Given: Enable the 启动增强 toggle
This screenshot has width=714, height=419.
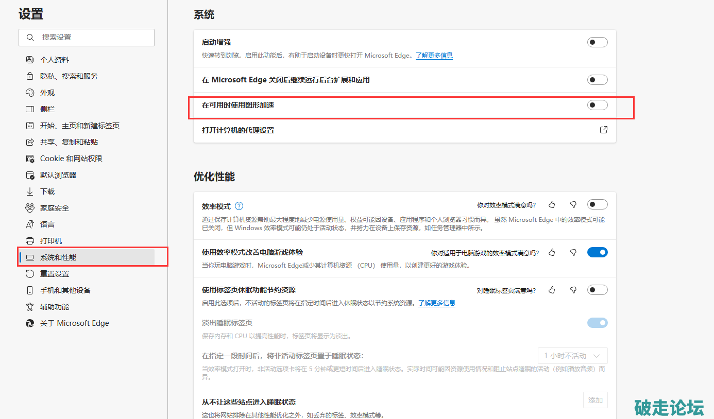Looking at the screenshot, I should pyautogui.click(x=597, y=42).
